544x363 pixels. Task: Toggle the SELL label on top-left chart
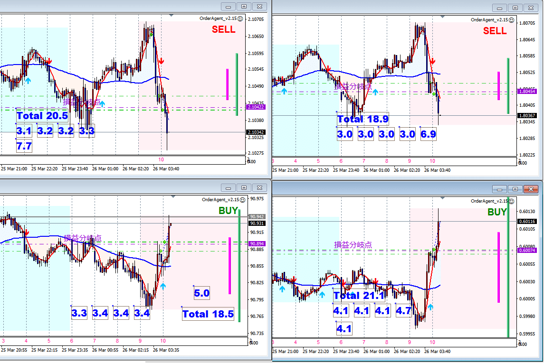click(x=223, y=29)
